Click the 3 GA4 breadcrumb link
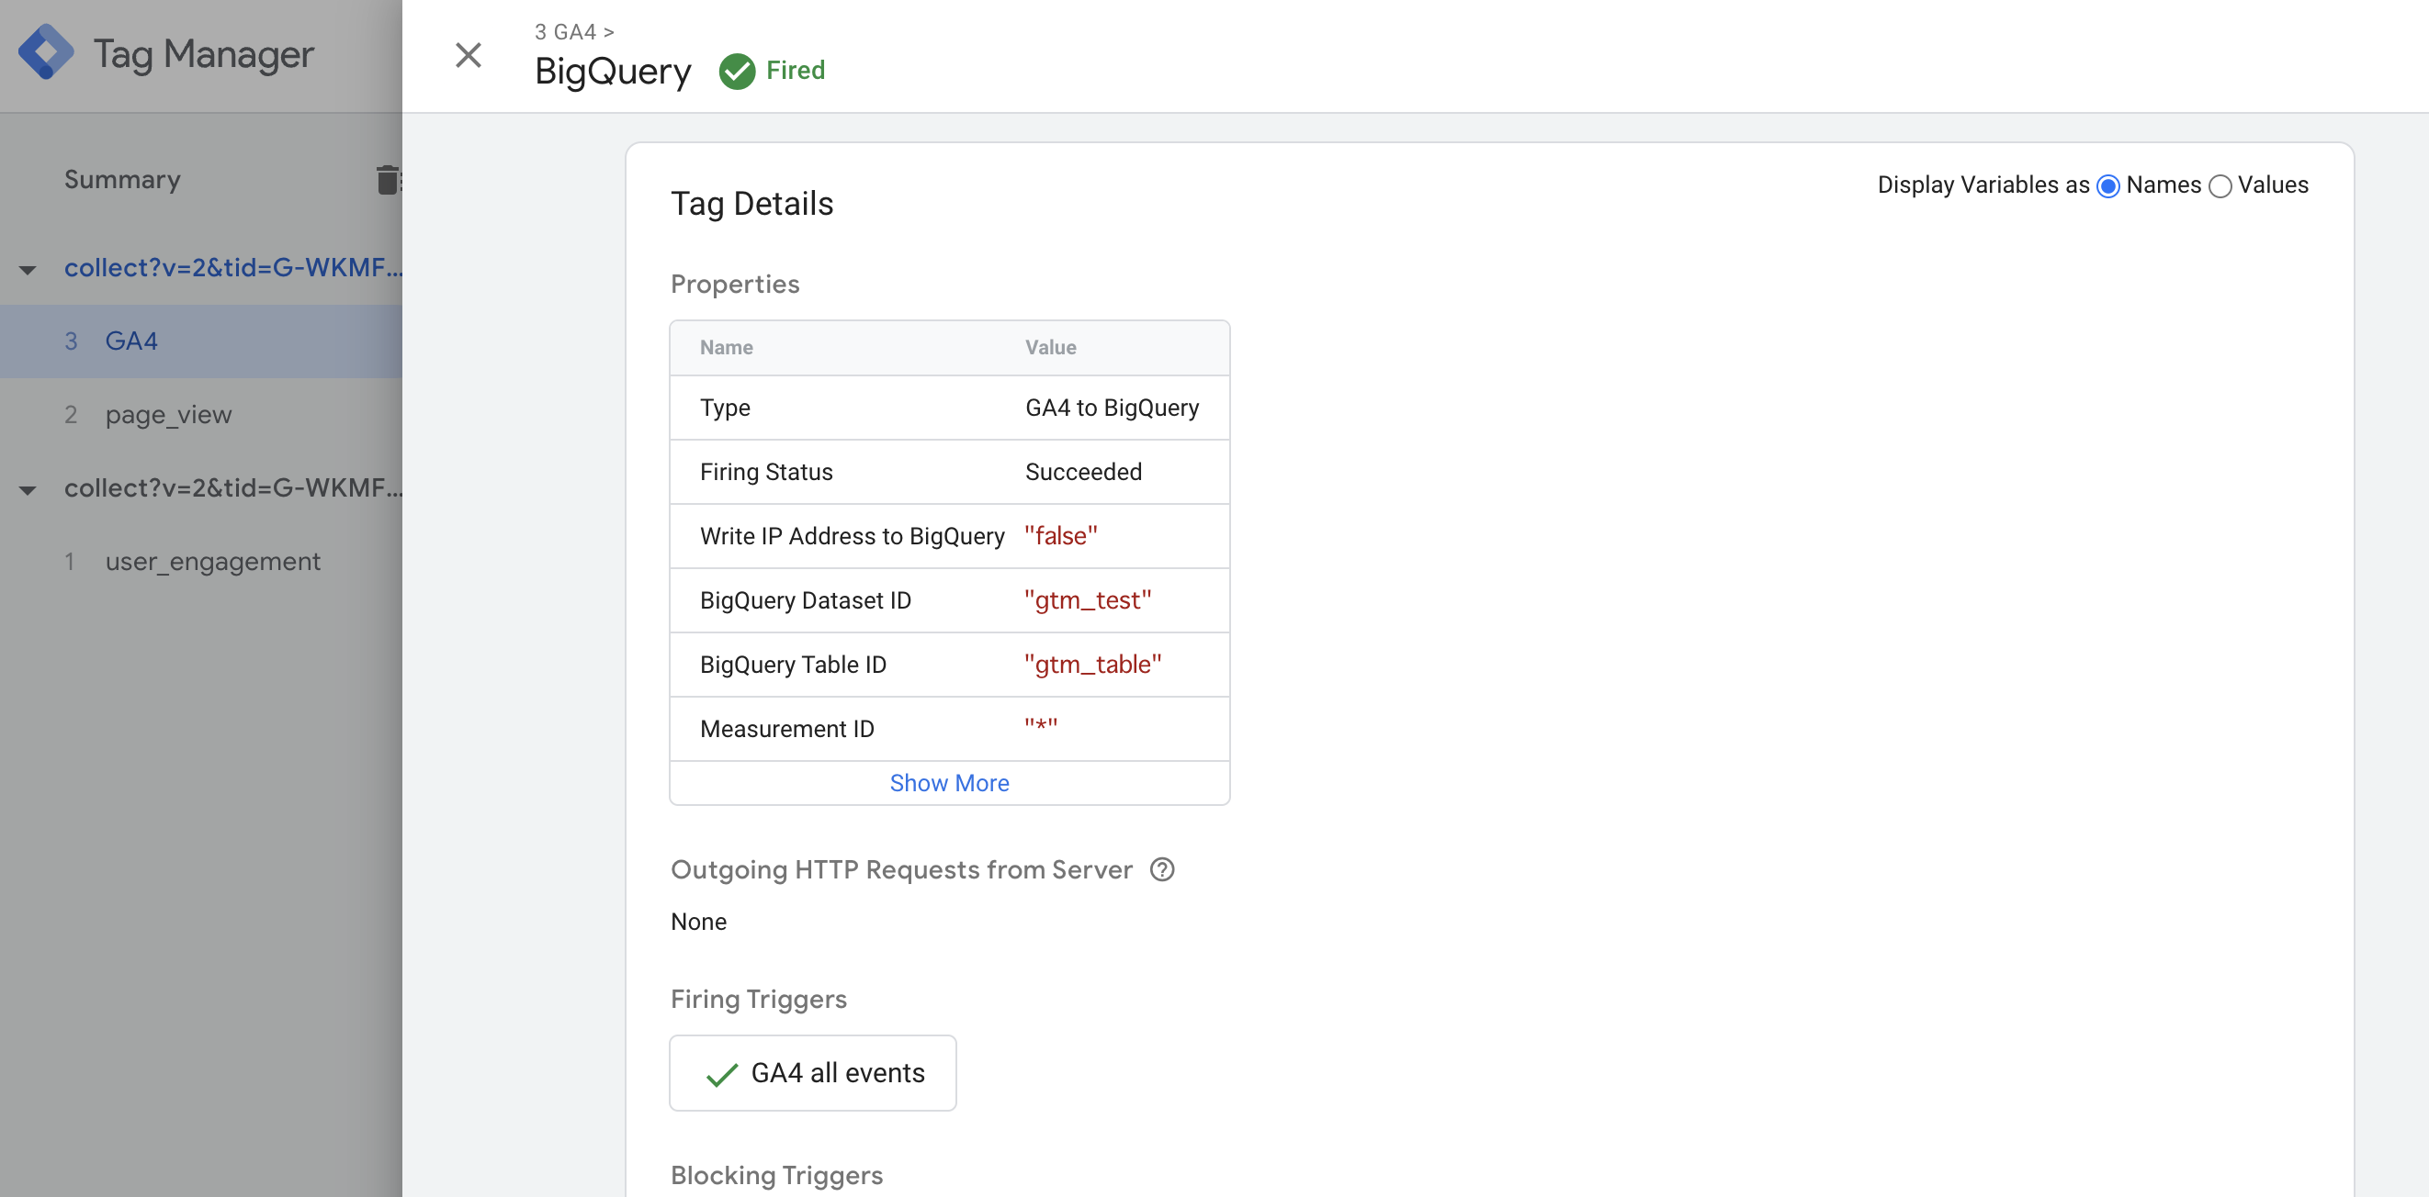 (x=565, y=32)
